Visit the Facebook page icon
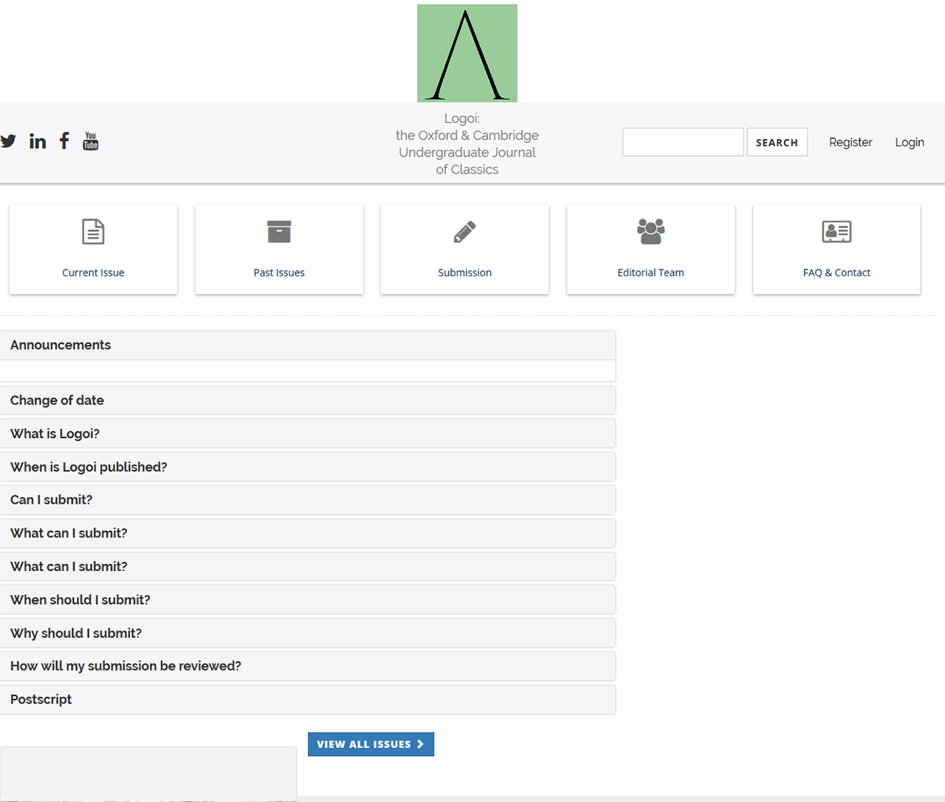 pyautogui.click(x=65, y=141)
